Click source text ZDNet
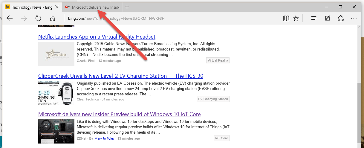This screenshot has width=364, height=148. coord(82,138)
